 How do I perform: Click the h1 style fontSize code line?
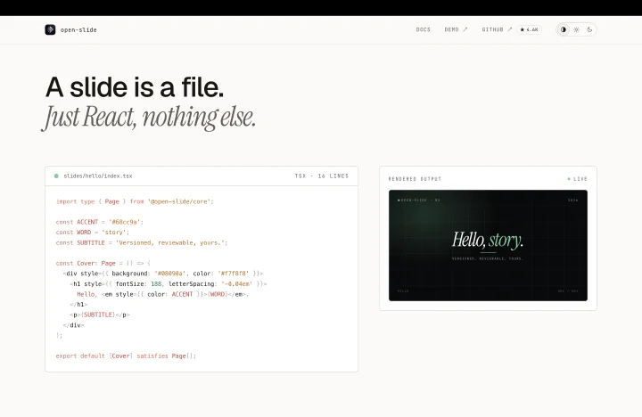pyautogui.click(x=169, y=283)
